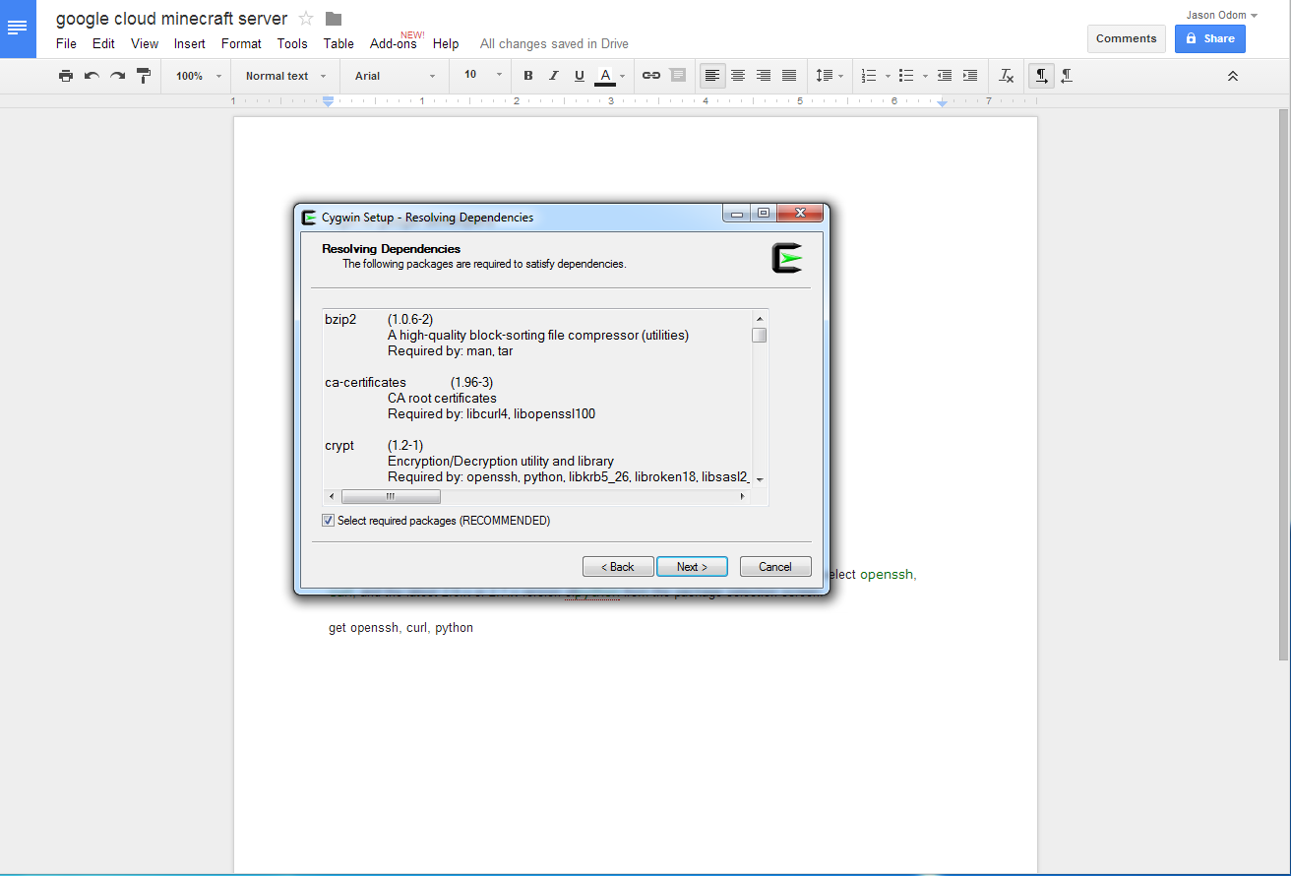Toggle underline formatting
This screenshot has height=876, width=1291.
[x=580, y=76]
